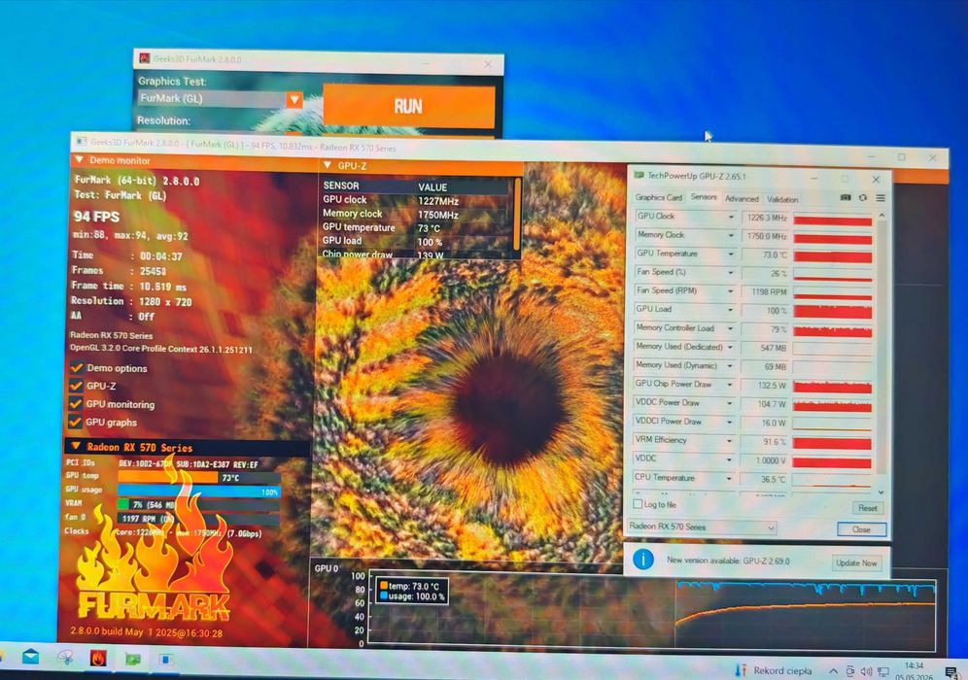
Task: Click the GPU-Z refresh sensors icon
Action: 862,197
